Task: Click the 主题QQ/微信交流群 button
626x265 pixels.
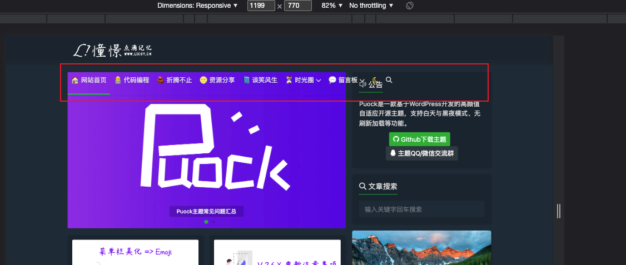Action: 421,153
